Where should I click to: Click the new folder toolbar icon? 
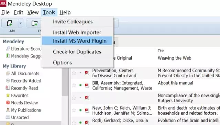[x=34, y=23]
